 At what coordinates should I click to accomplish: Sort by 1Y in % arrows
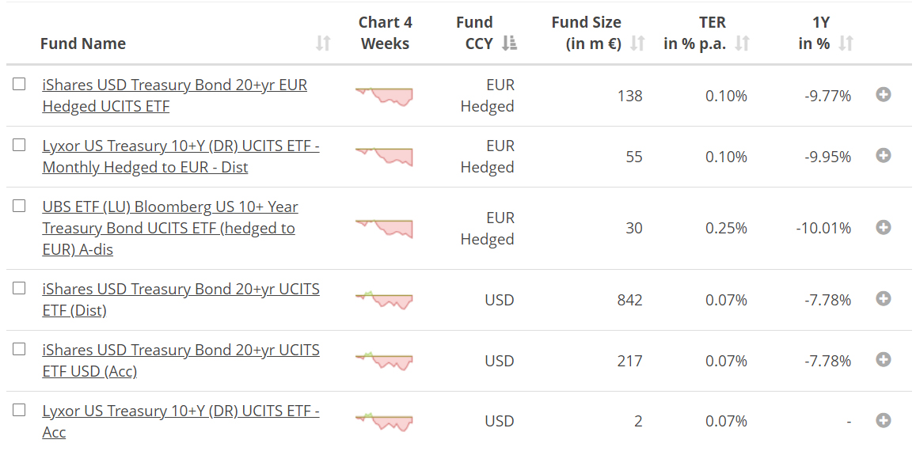click(x=846, y=44)
